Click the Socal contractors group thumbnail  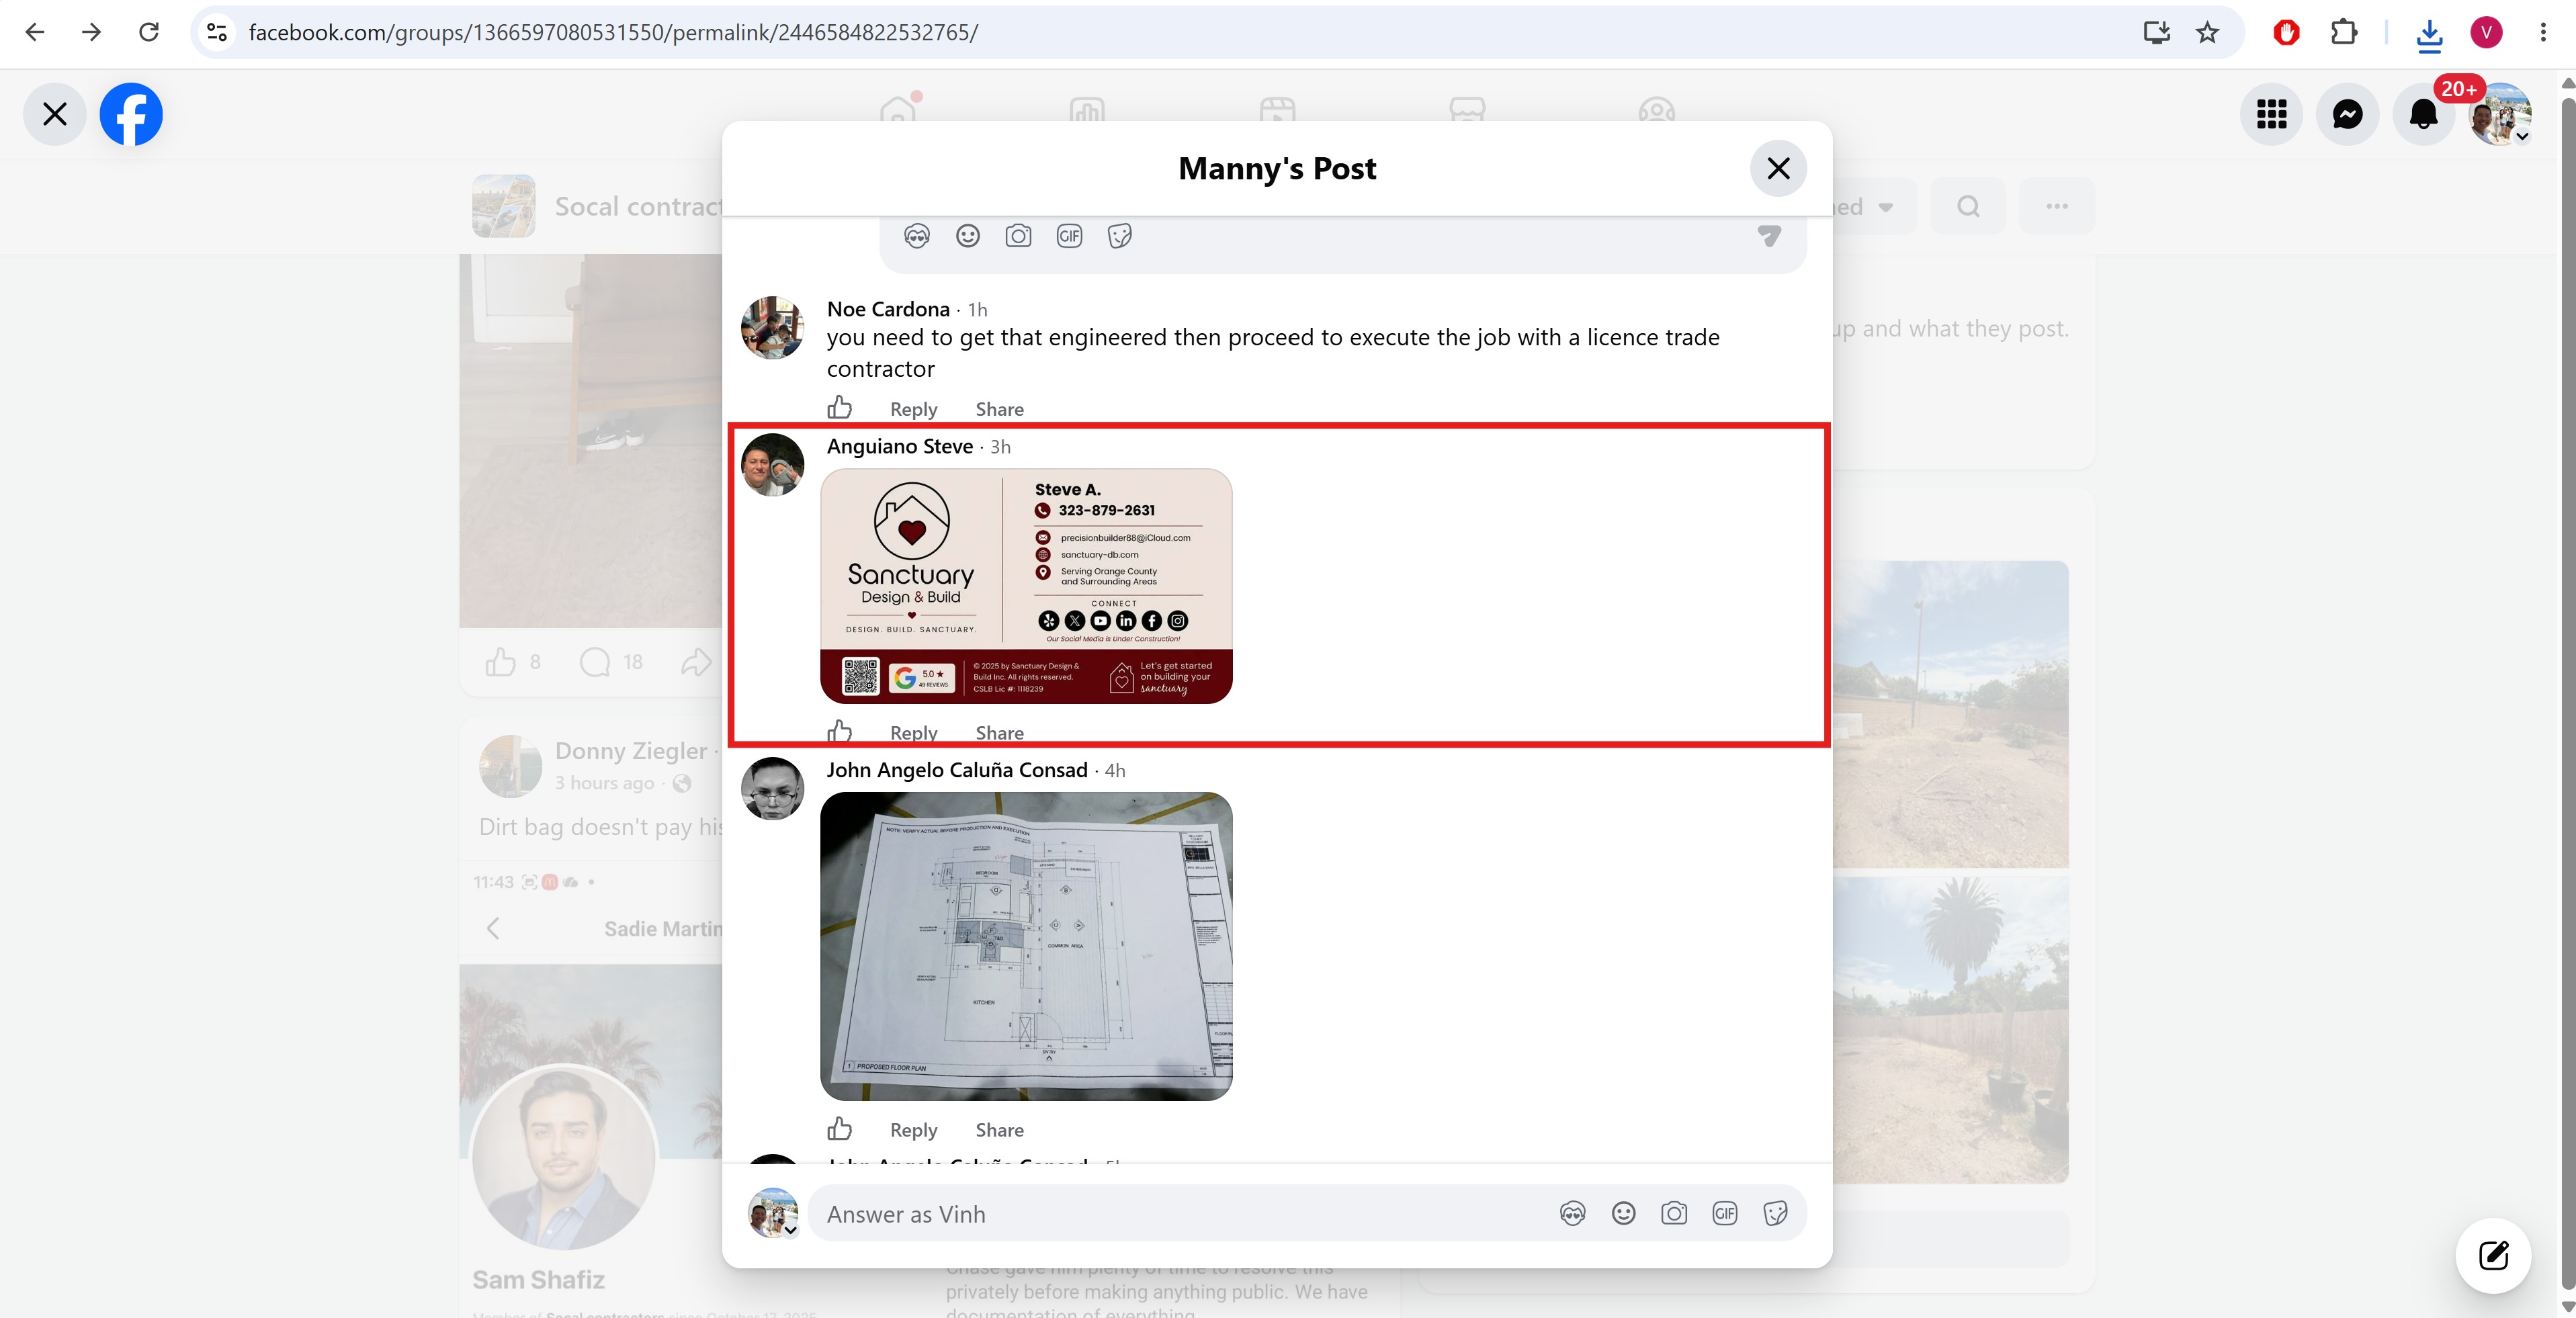(504, 206)
